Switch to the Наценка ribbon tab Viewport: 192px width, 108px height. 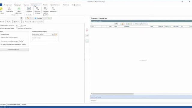coord(26,5)
